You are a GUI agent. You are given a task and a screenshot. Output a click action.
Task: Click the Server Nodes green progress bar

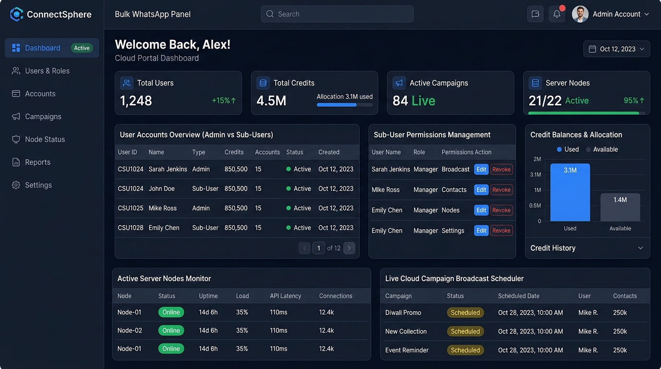(x=587, y=113)
